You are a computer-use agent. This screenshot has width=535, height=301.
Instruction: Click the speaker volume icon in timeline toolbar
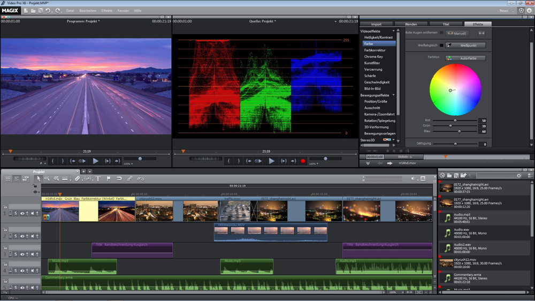(413, 179)
